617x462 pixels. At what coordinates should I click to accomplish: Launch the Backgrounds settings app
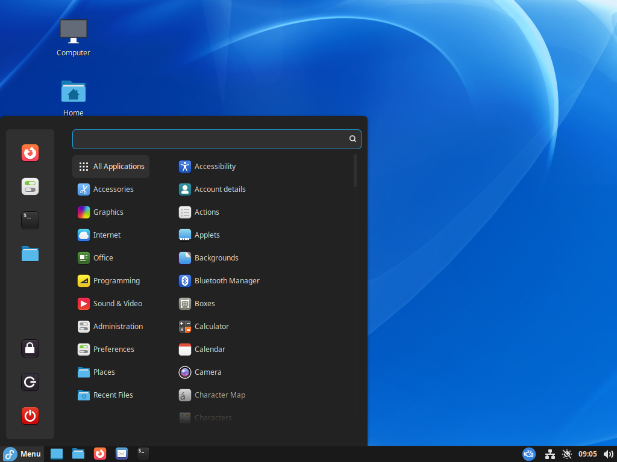point(216,258)
